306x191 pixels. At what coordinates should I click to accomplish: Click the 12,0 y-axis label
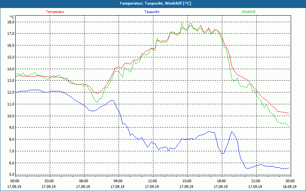(11, 92)
